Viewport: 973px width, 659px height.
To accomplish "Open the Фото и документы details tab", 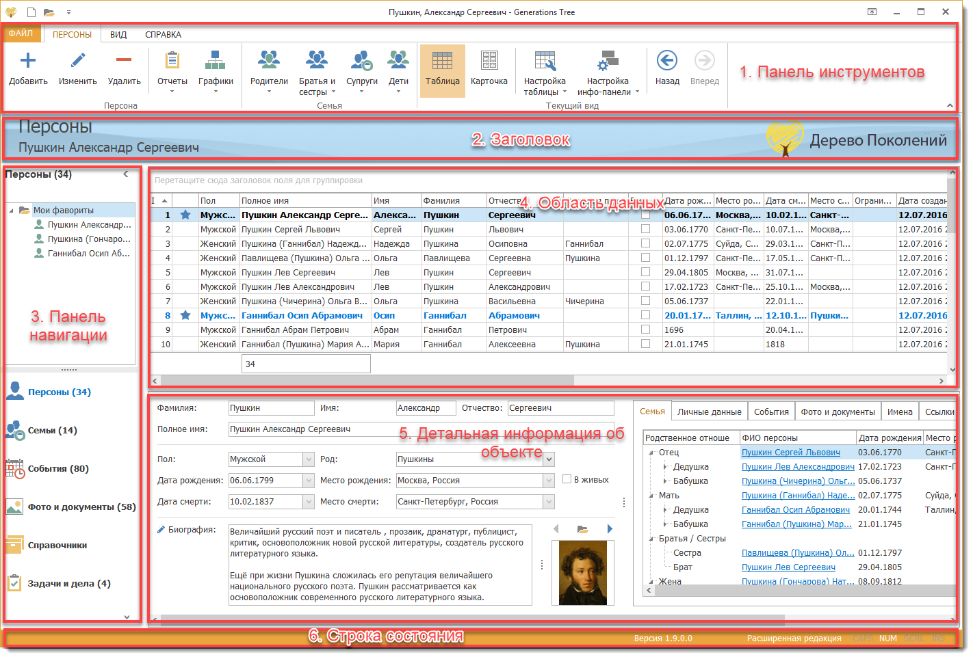I will 838,412.
